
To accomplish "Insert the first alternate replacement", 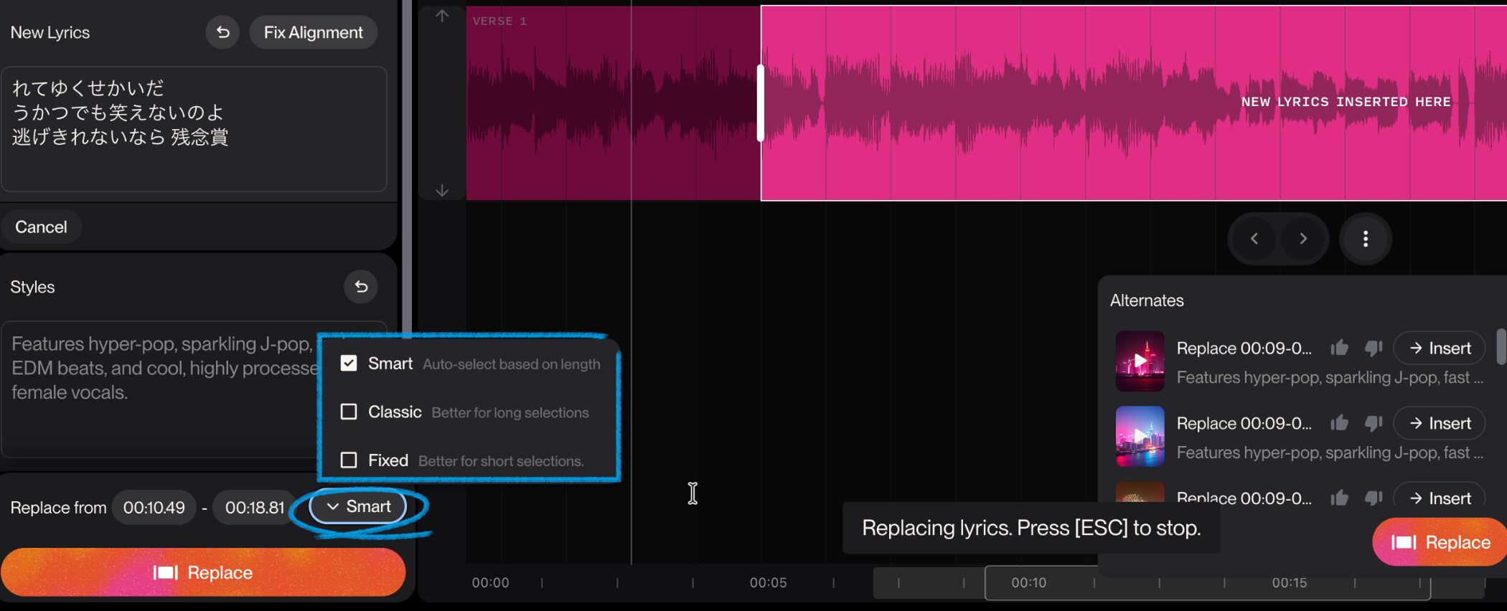I will (x=1439, y=349).
